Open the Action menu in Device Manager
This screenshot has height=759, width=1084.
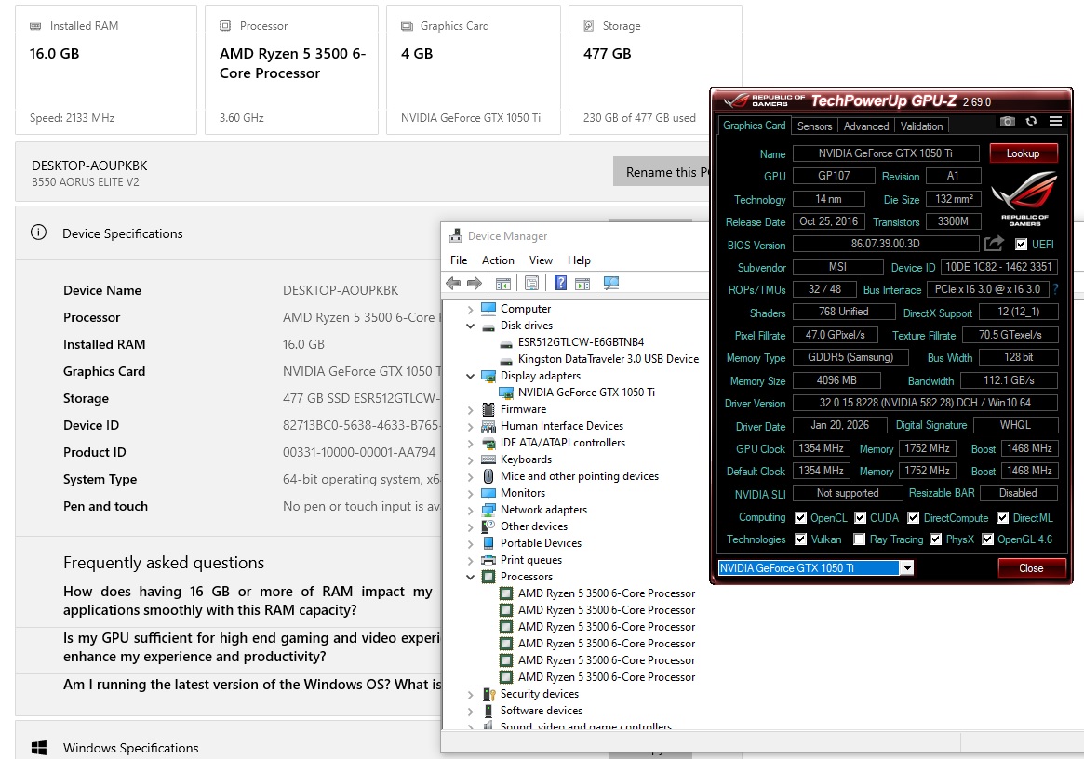point(498,260)
